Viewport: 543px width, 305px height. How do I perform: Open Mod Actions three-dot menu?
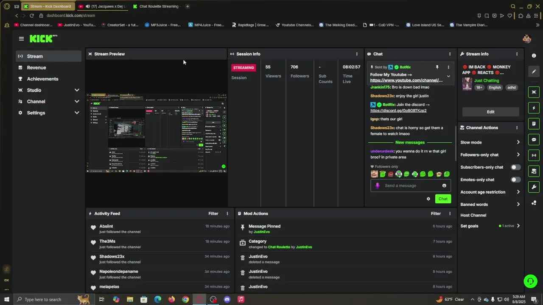(x=450, y=213)
